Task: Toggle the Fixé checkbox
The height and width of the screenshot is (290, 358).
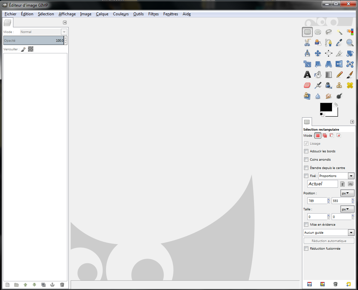Action: 306,176
